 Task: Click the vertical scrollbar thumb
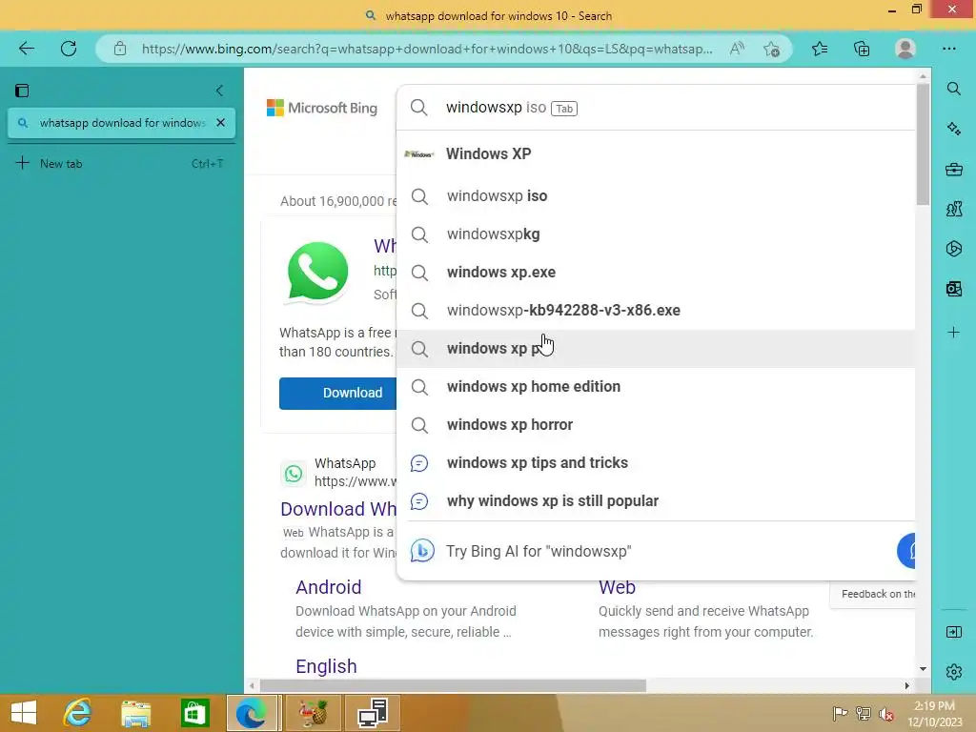pyautogui.click(x=923, y=145)
